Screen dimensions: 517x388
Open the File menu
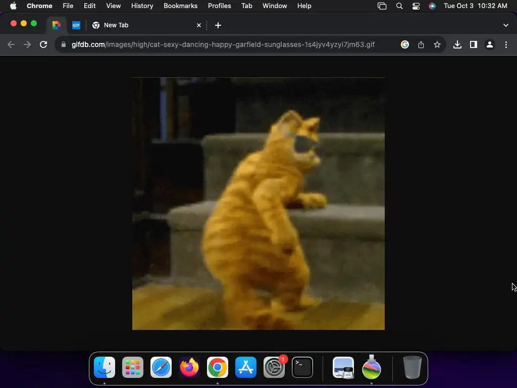(x=68, y=6)
